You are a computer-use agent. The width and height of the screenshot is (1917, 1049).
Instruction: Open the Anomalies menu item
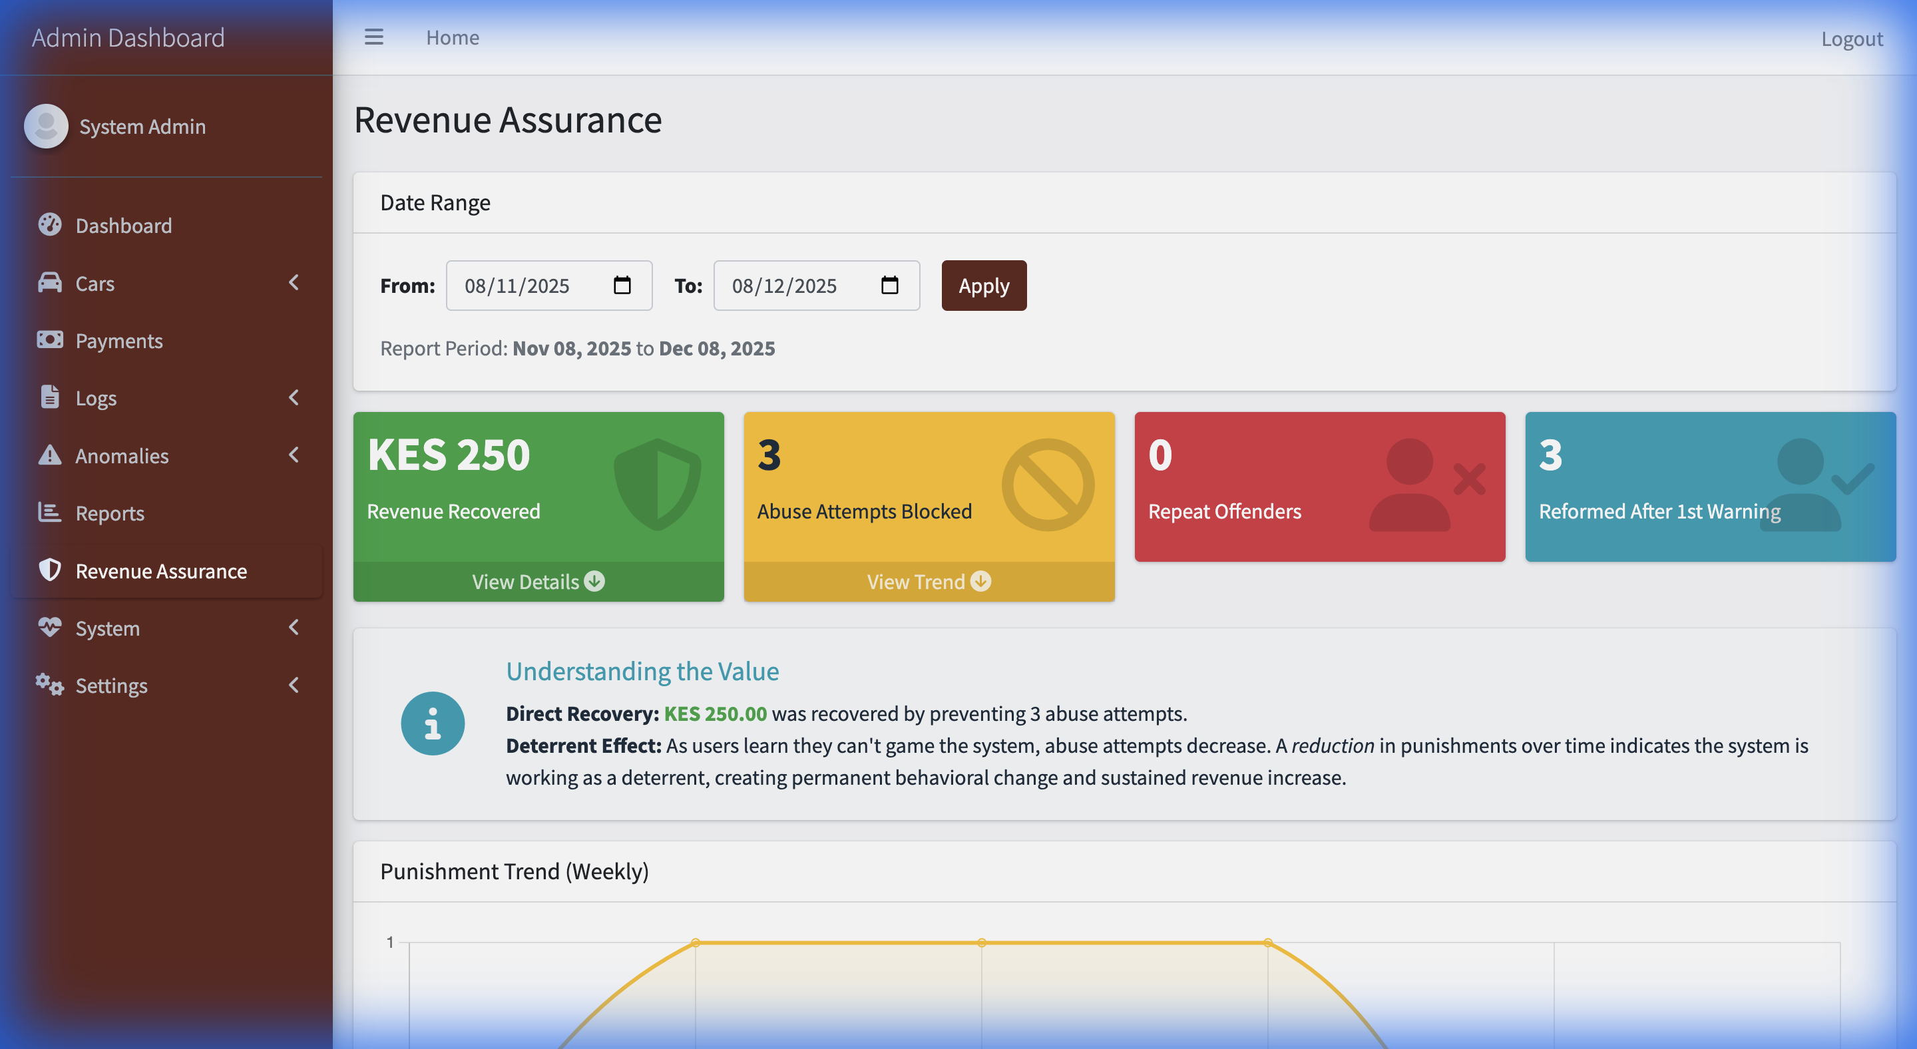coord(166,455)
